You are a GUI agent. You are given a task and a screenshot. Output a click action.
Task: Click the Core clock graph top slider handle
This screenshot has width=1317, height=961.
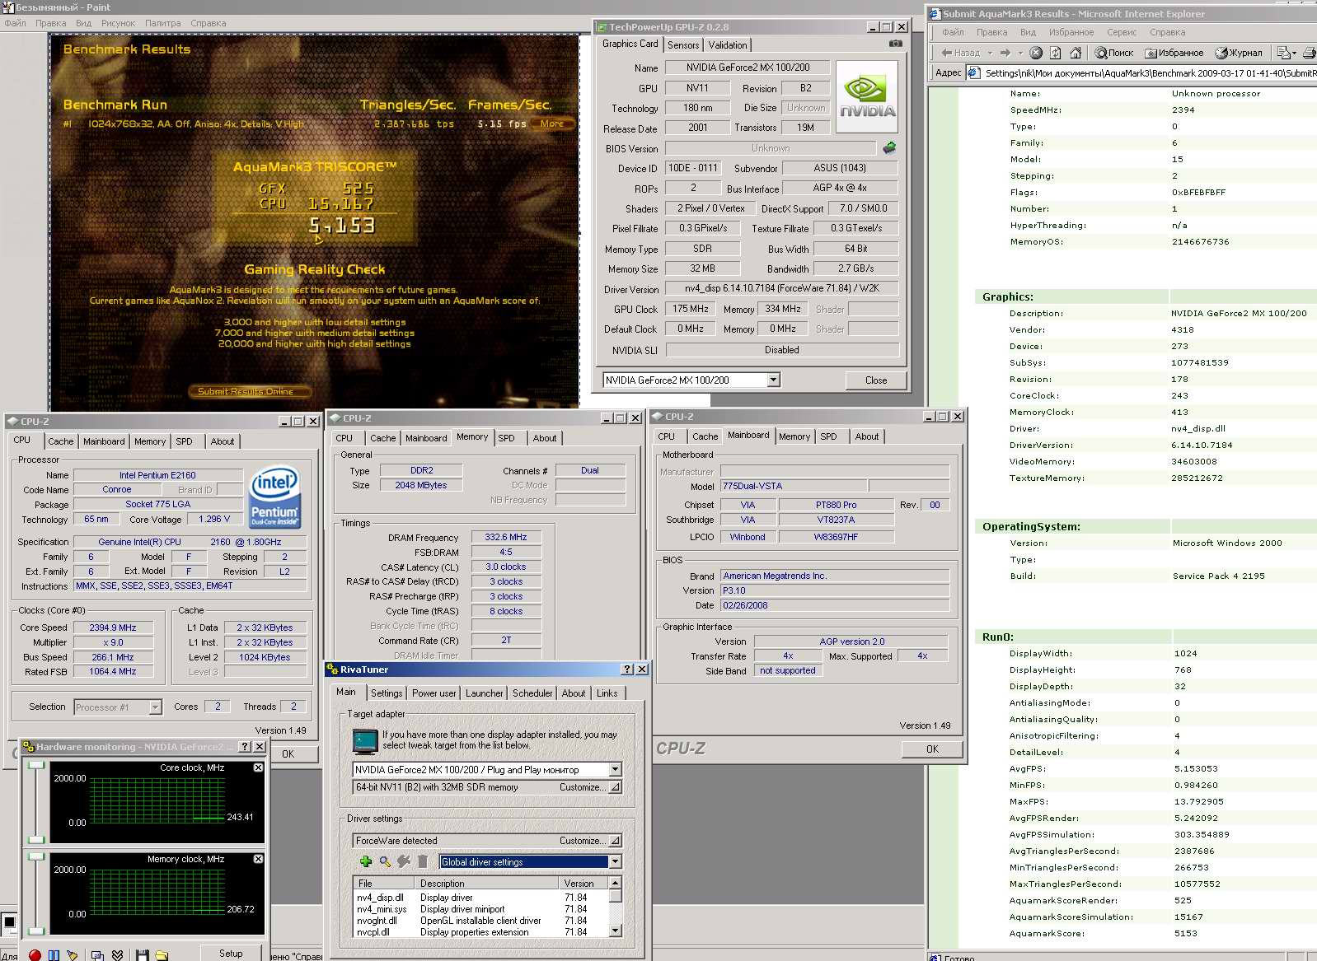tap(35, 765)
